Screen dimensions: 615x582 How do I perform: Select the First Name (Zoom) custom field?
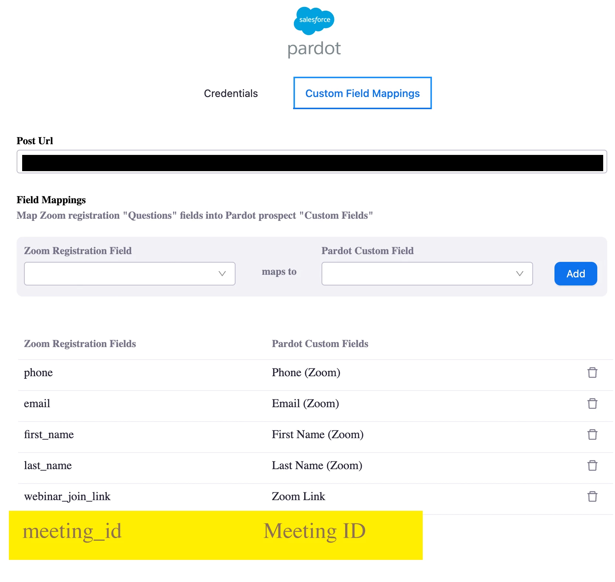[317, 434]
